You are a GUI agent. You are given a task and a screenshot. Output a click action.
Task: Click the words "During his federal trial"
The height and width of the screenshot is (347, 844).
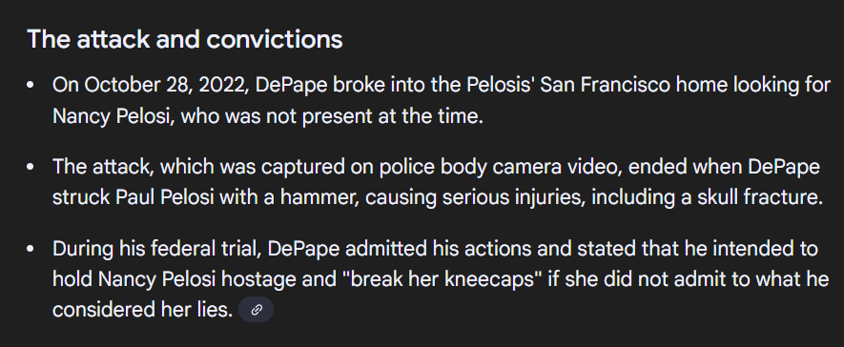[156, 249]
